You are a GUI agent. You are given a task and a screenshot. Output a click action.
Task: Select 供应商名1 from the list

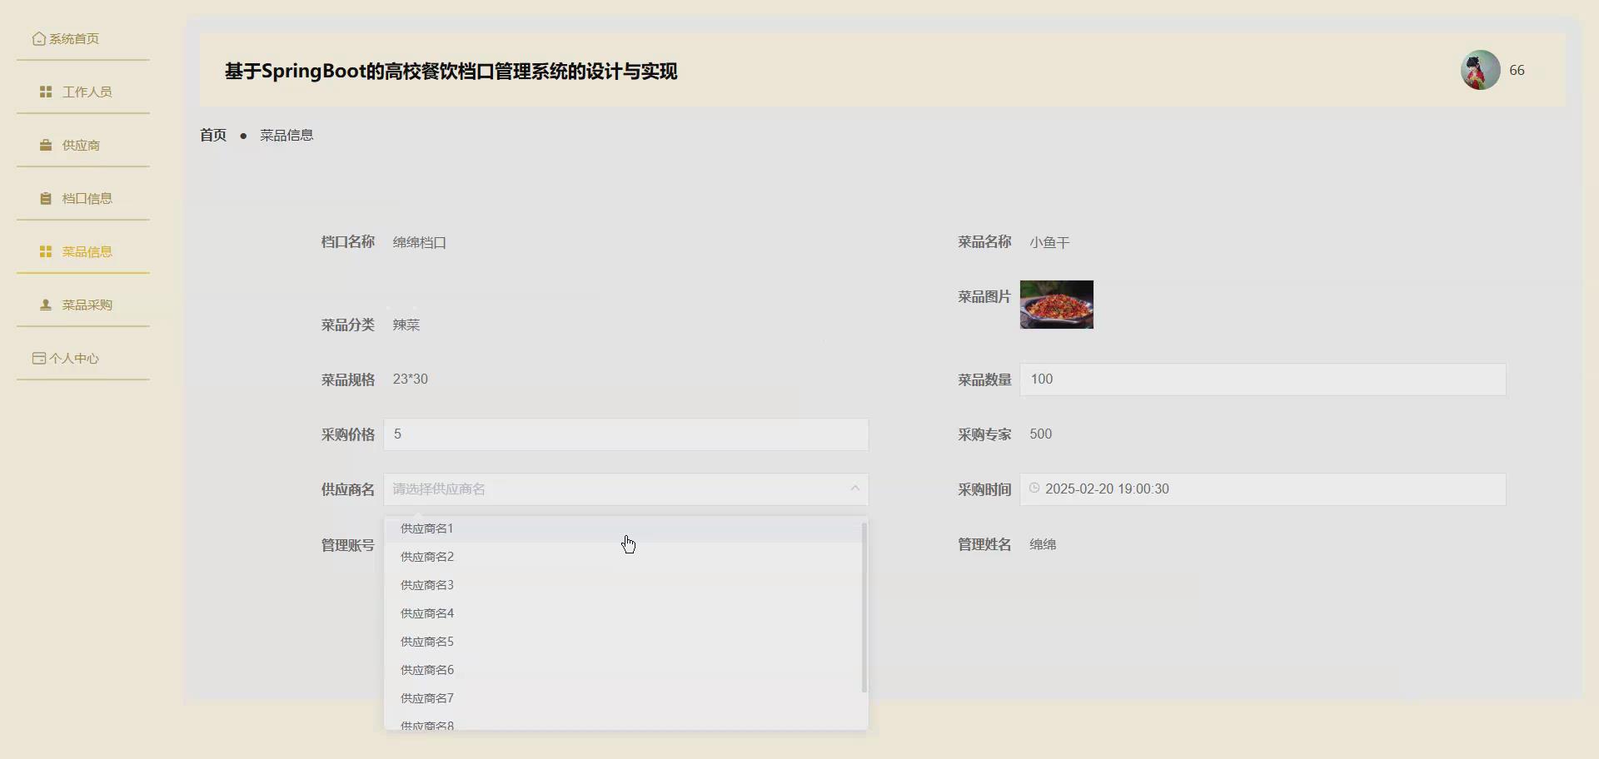click(624, 528)
